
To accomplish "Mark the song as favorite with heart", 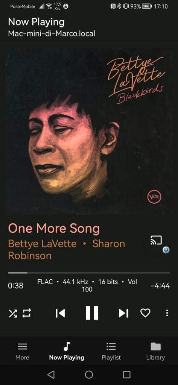I will coord(145,313).
